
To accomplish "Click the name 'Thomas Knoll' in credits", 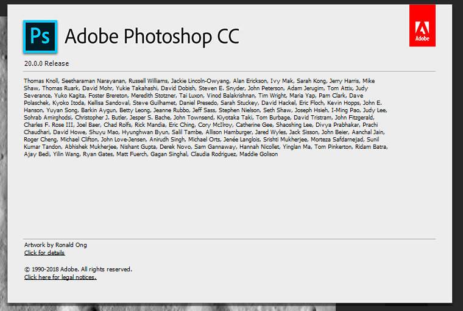I will [x=41, y=81].
